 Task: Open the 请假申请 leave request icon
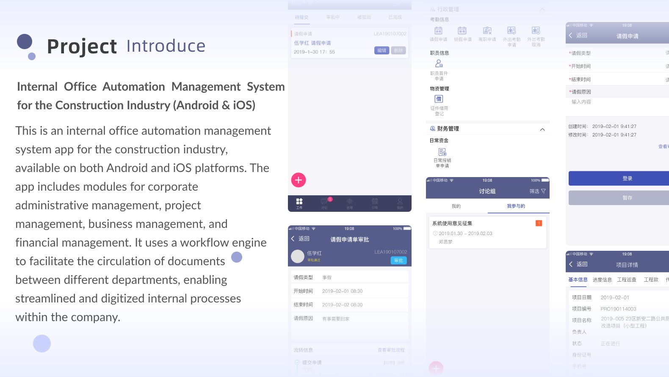(438, 31)
